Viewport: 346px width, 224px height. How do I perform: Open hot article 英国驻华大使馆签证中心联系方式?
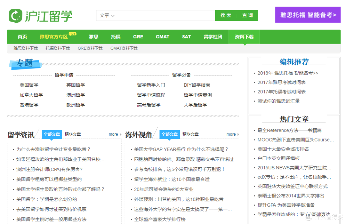(x=292, y=187)
